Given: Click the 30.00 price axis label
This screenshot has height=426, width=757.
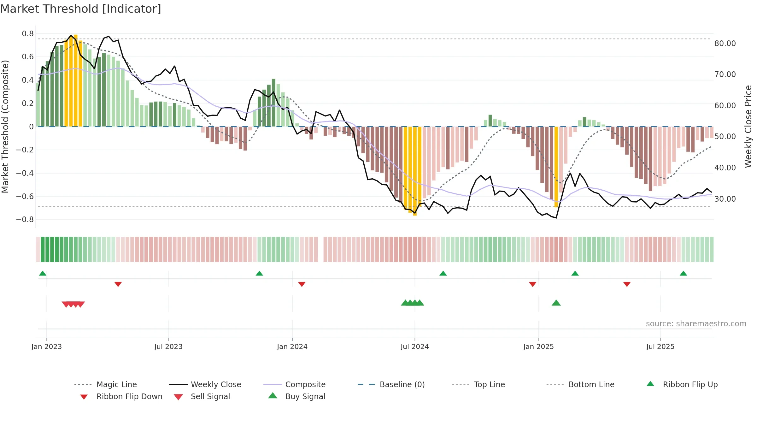Looking at the screenshot, I should [725, 199].
